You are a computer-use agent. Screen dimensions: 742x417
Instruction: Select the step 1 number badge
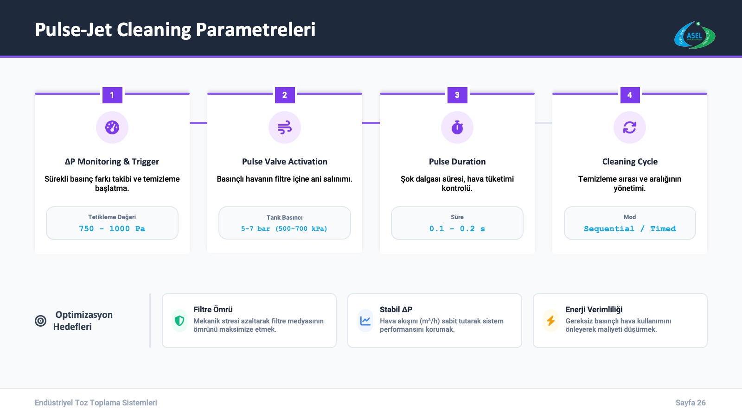(x=112, y=95)
